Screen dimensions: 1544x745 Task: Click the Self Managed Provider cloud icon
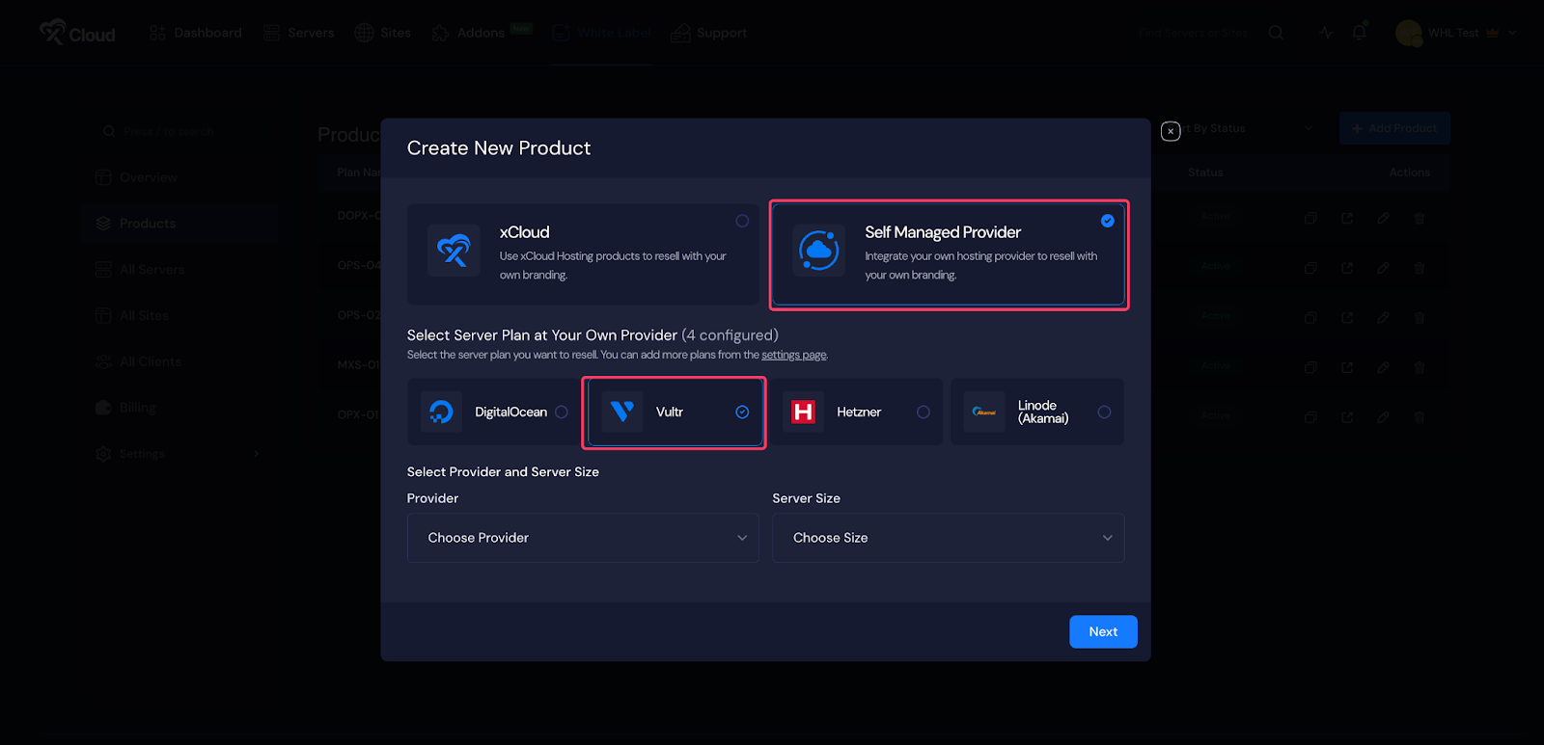click(x=818, y=251)
